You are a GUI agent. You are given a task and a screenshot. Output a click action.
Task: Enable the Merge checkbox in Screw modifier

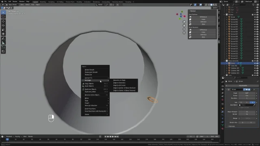(x=239, y=118)
